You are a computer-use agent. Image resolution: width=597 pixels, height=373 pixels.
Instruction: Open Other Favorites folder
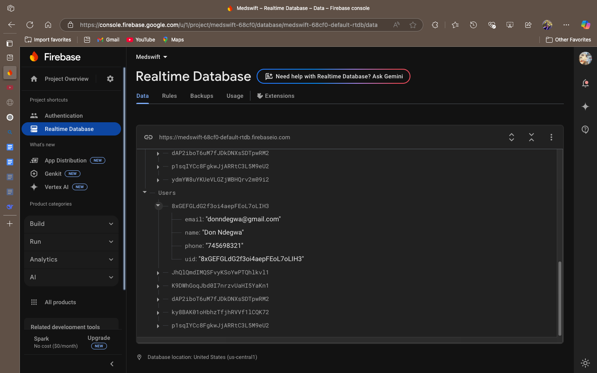[x=568, y=40]
